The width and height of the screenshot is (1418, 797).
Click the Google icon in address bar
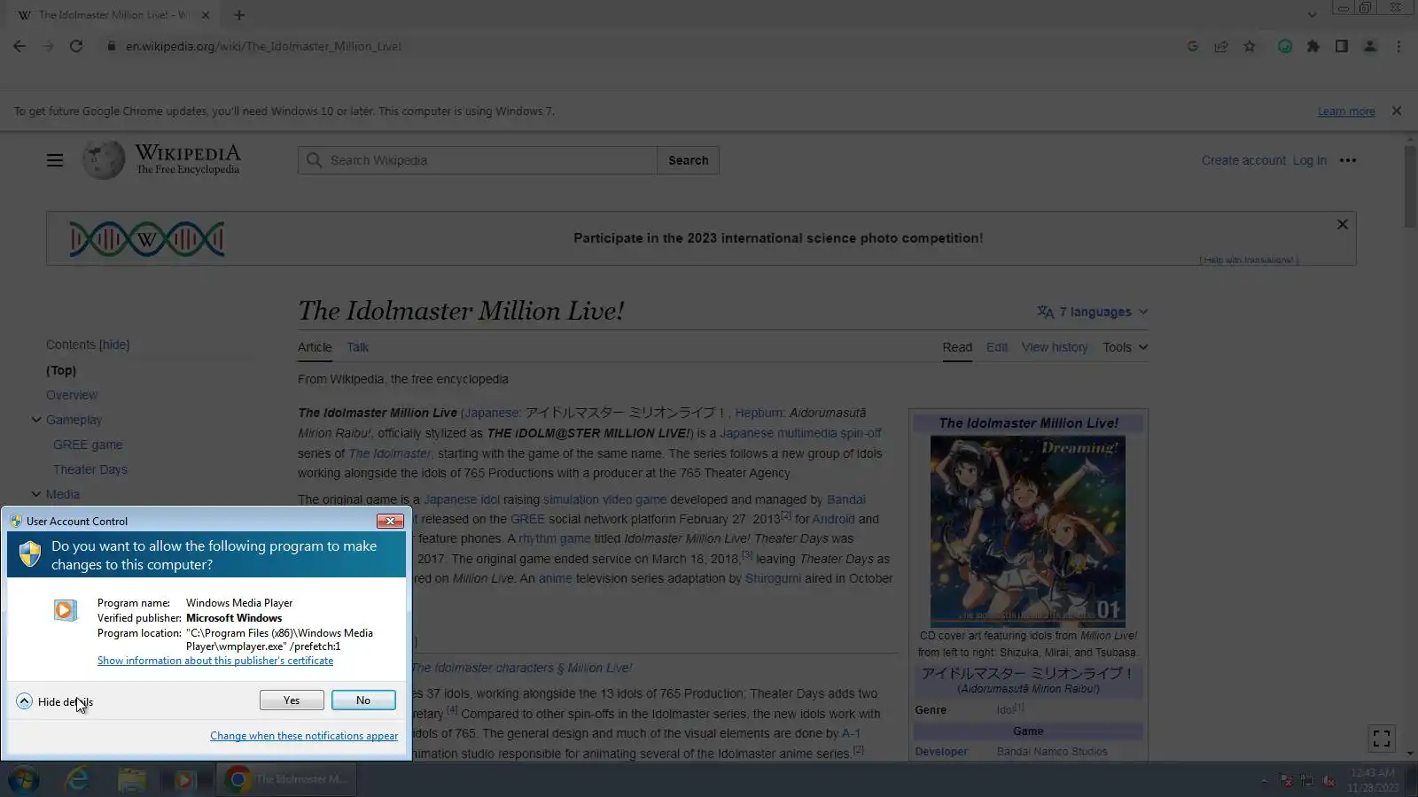coord(1193,46)
